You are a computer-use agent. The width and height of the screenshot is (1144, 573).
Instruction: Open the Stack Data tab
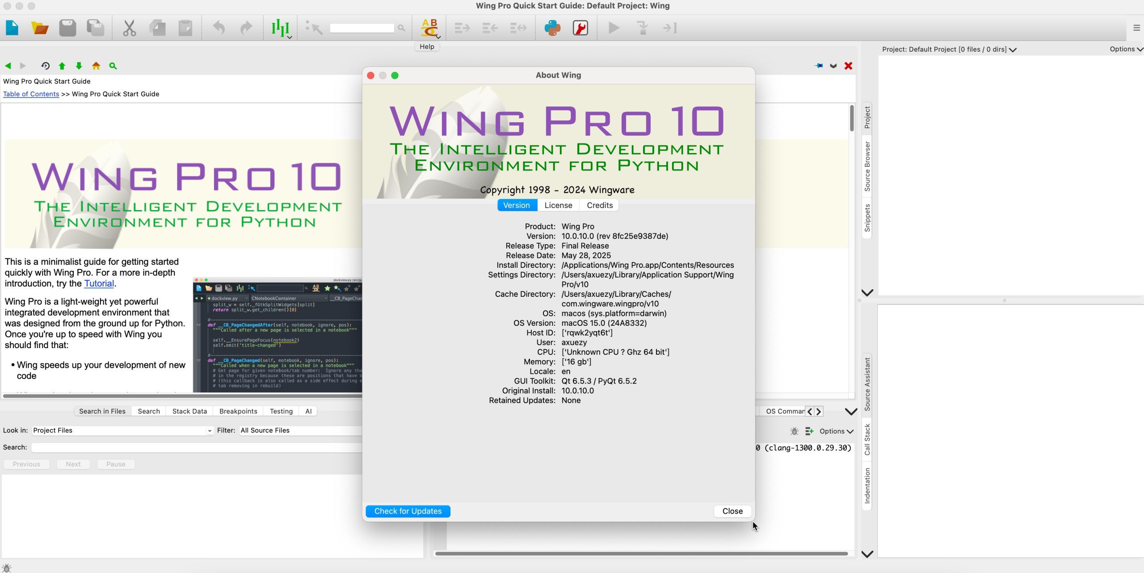coord(189,411)
